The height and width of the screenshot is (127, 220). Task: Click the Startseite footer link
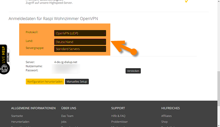pos(17,116)
